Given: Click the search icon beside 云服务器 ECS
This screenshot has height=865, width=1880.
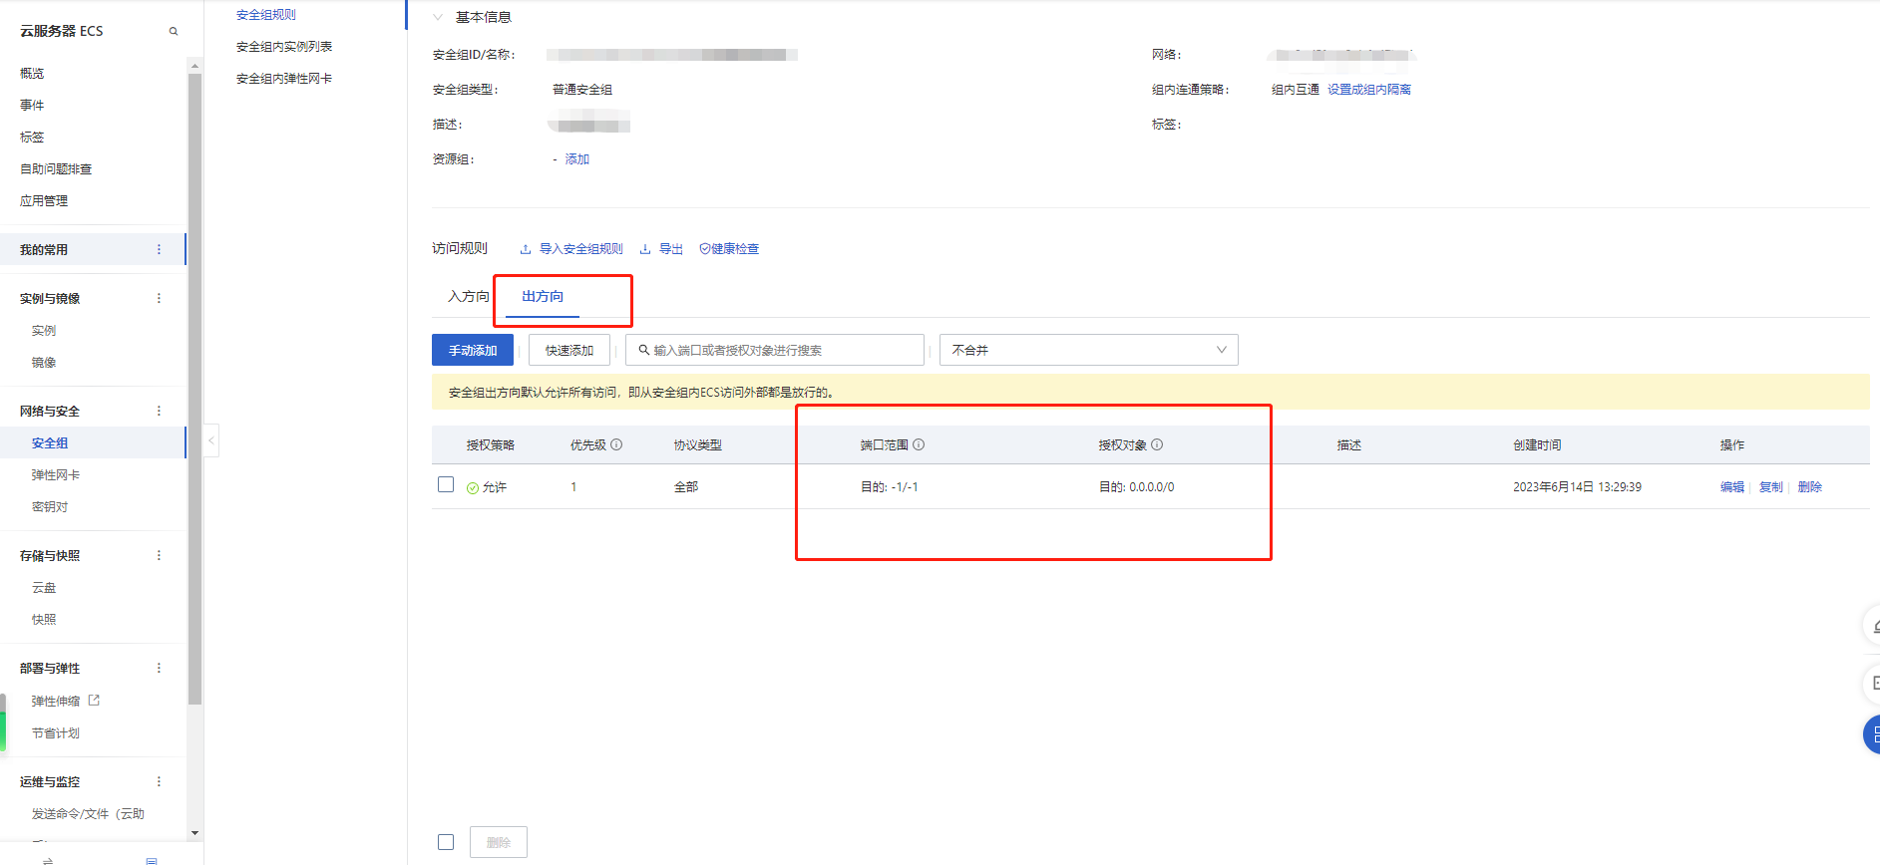Looking at the screenshot, I should pyautogui.click(x=174, y=31).
